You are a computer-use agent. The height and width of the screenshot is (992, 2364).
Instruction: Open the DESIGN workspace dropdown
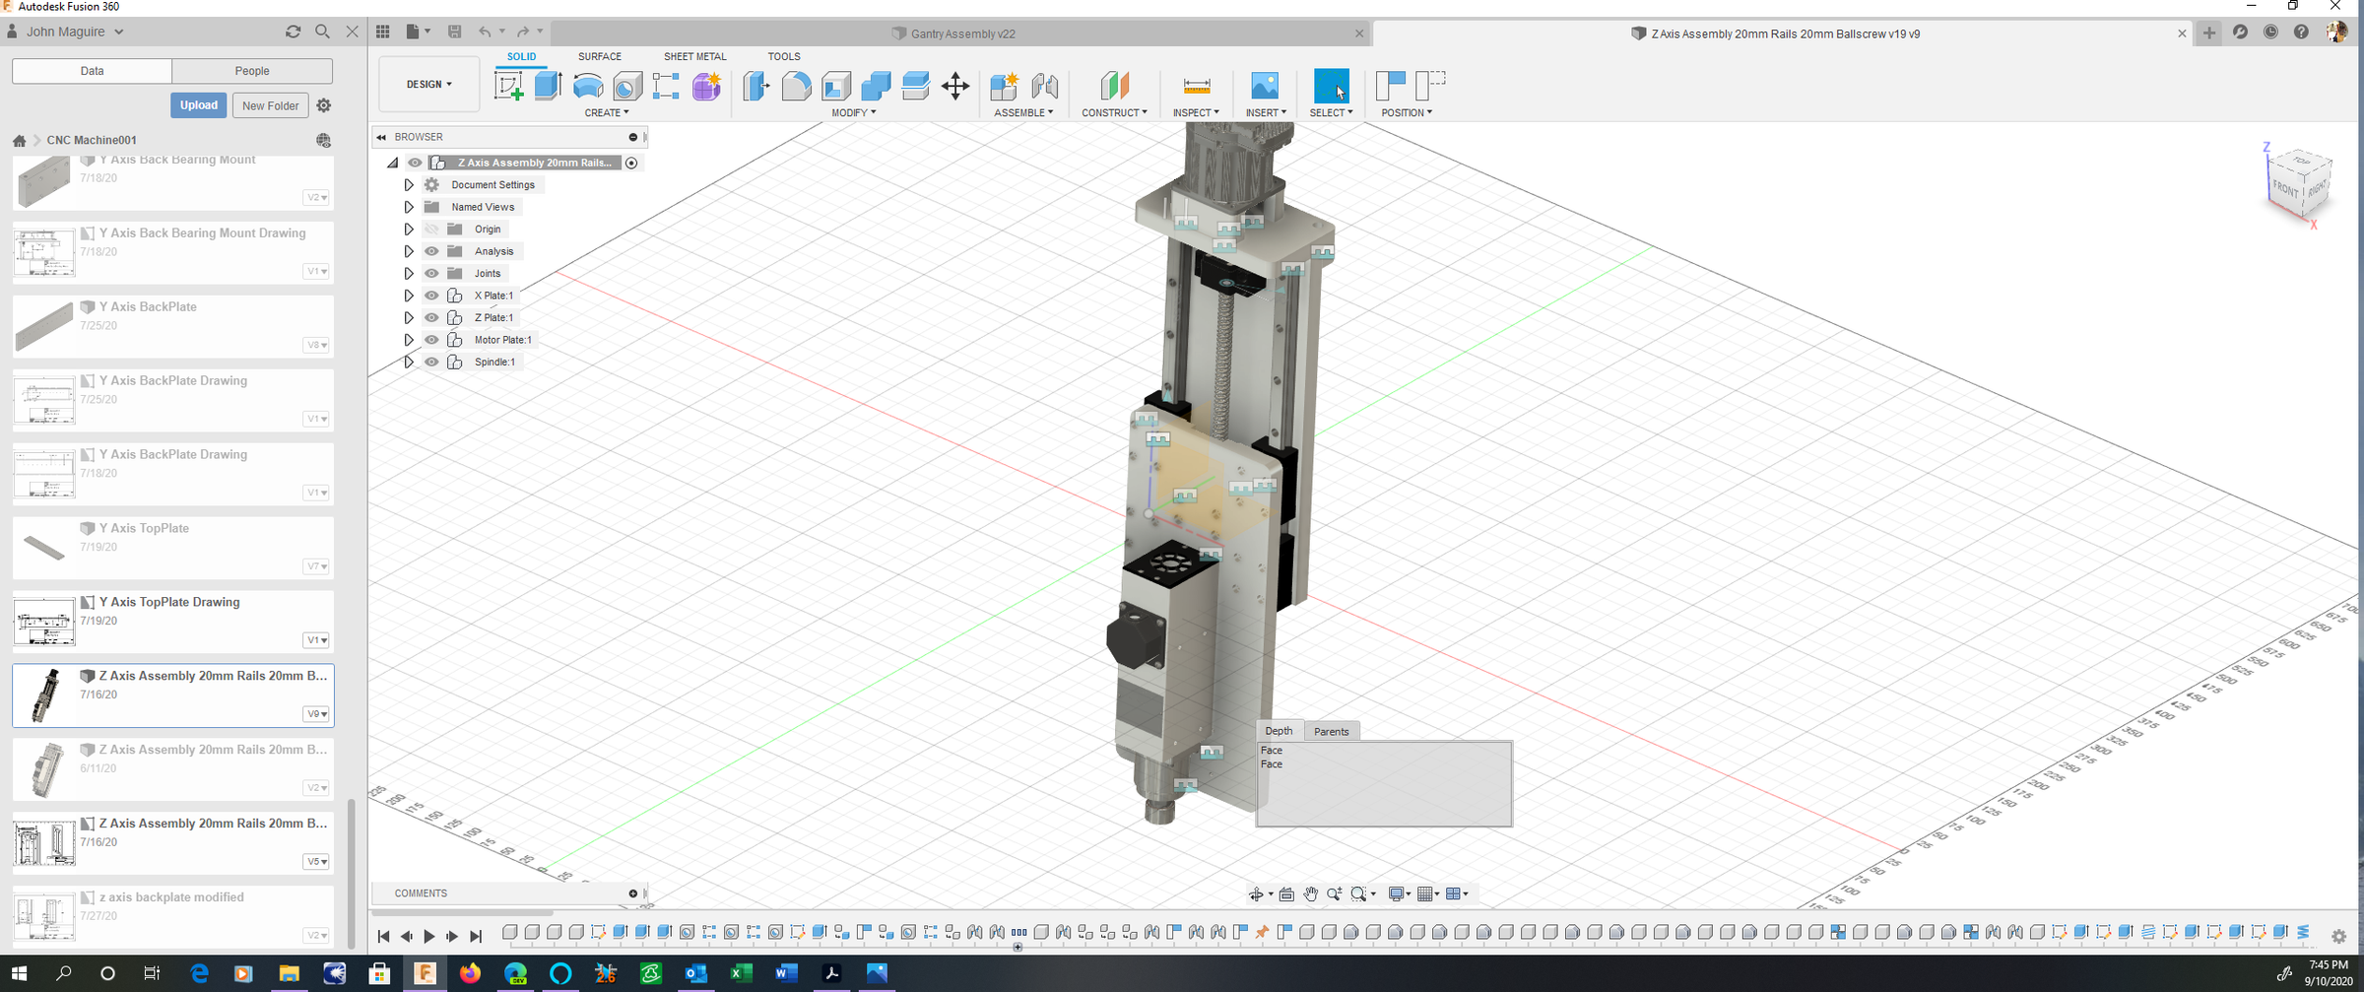427,84
